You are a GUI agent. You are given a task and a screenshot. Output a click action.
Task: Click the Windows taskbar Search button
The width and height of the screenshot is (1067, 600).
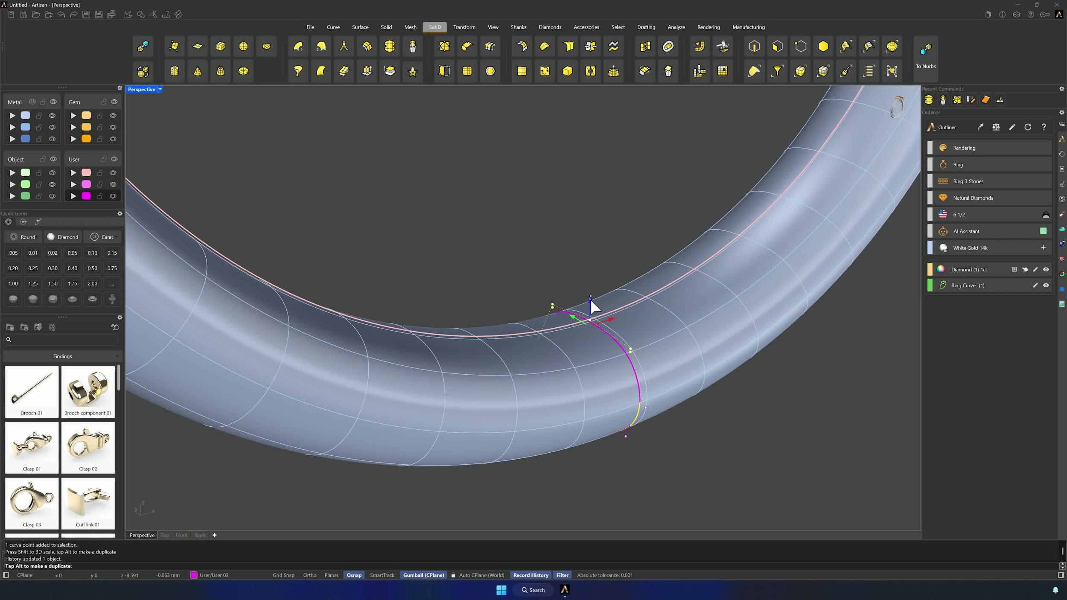tap(533, 590)
